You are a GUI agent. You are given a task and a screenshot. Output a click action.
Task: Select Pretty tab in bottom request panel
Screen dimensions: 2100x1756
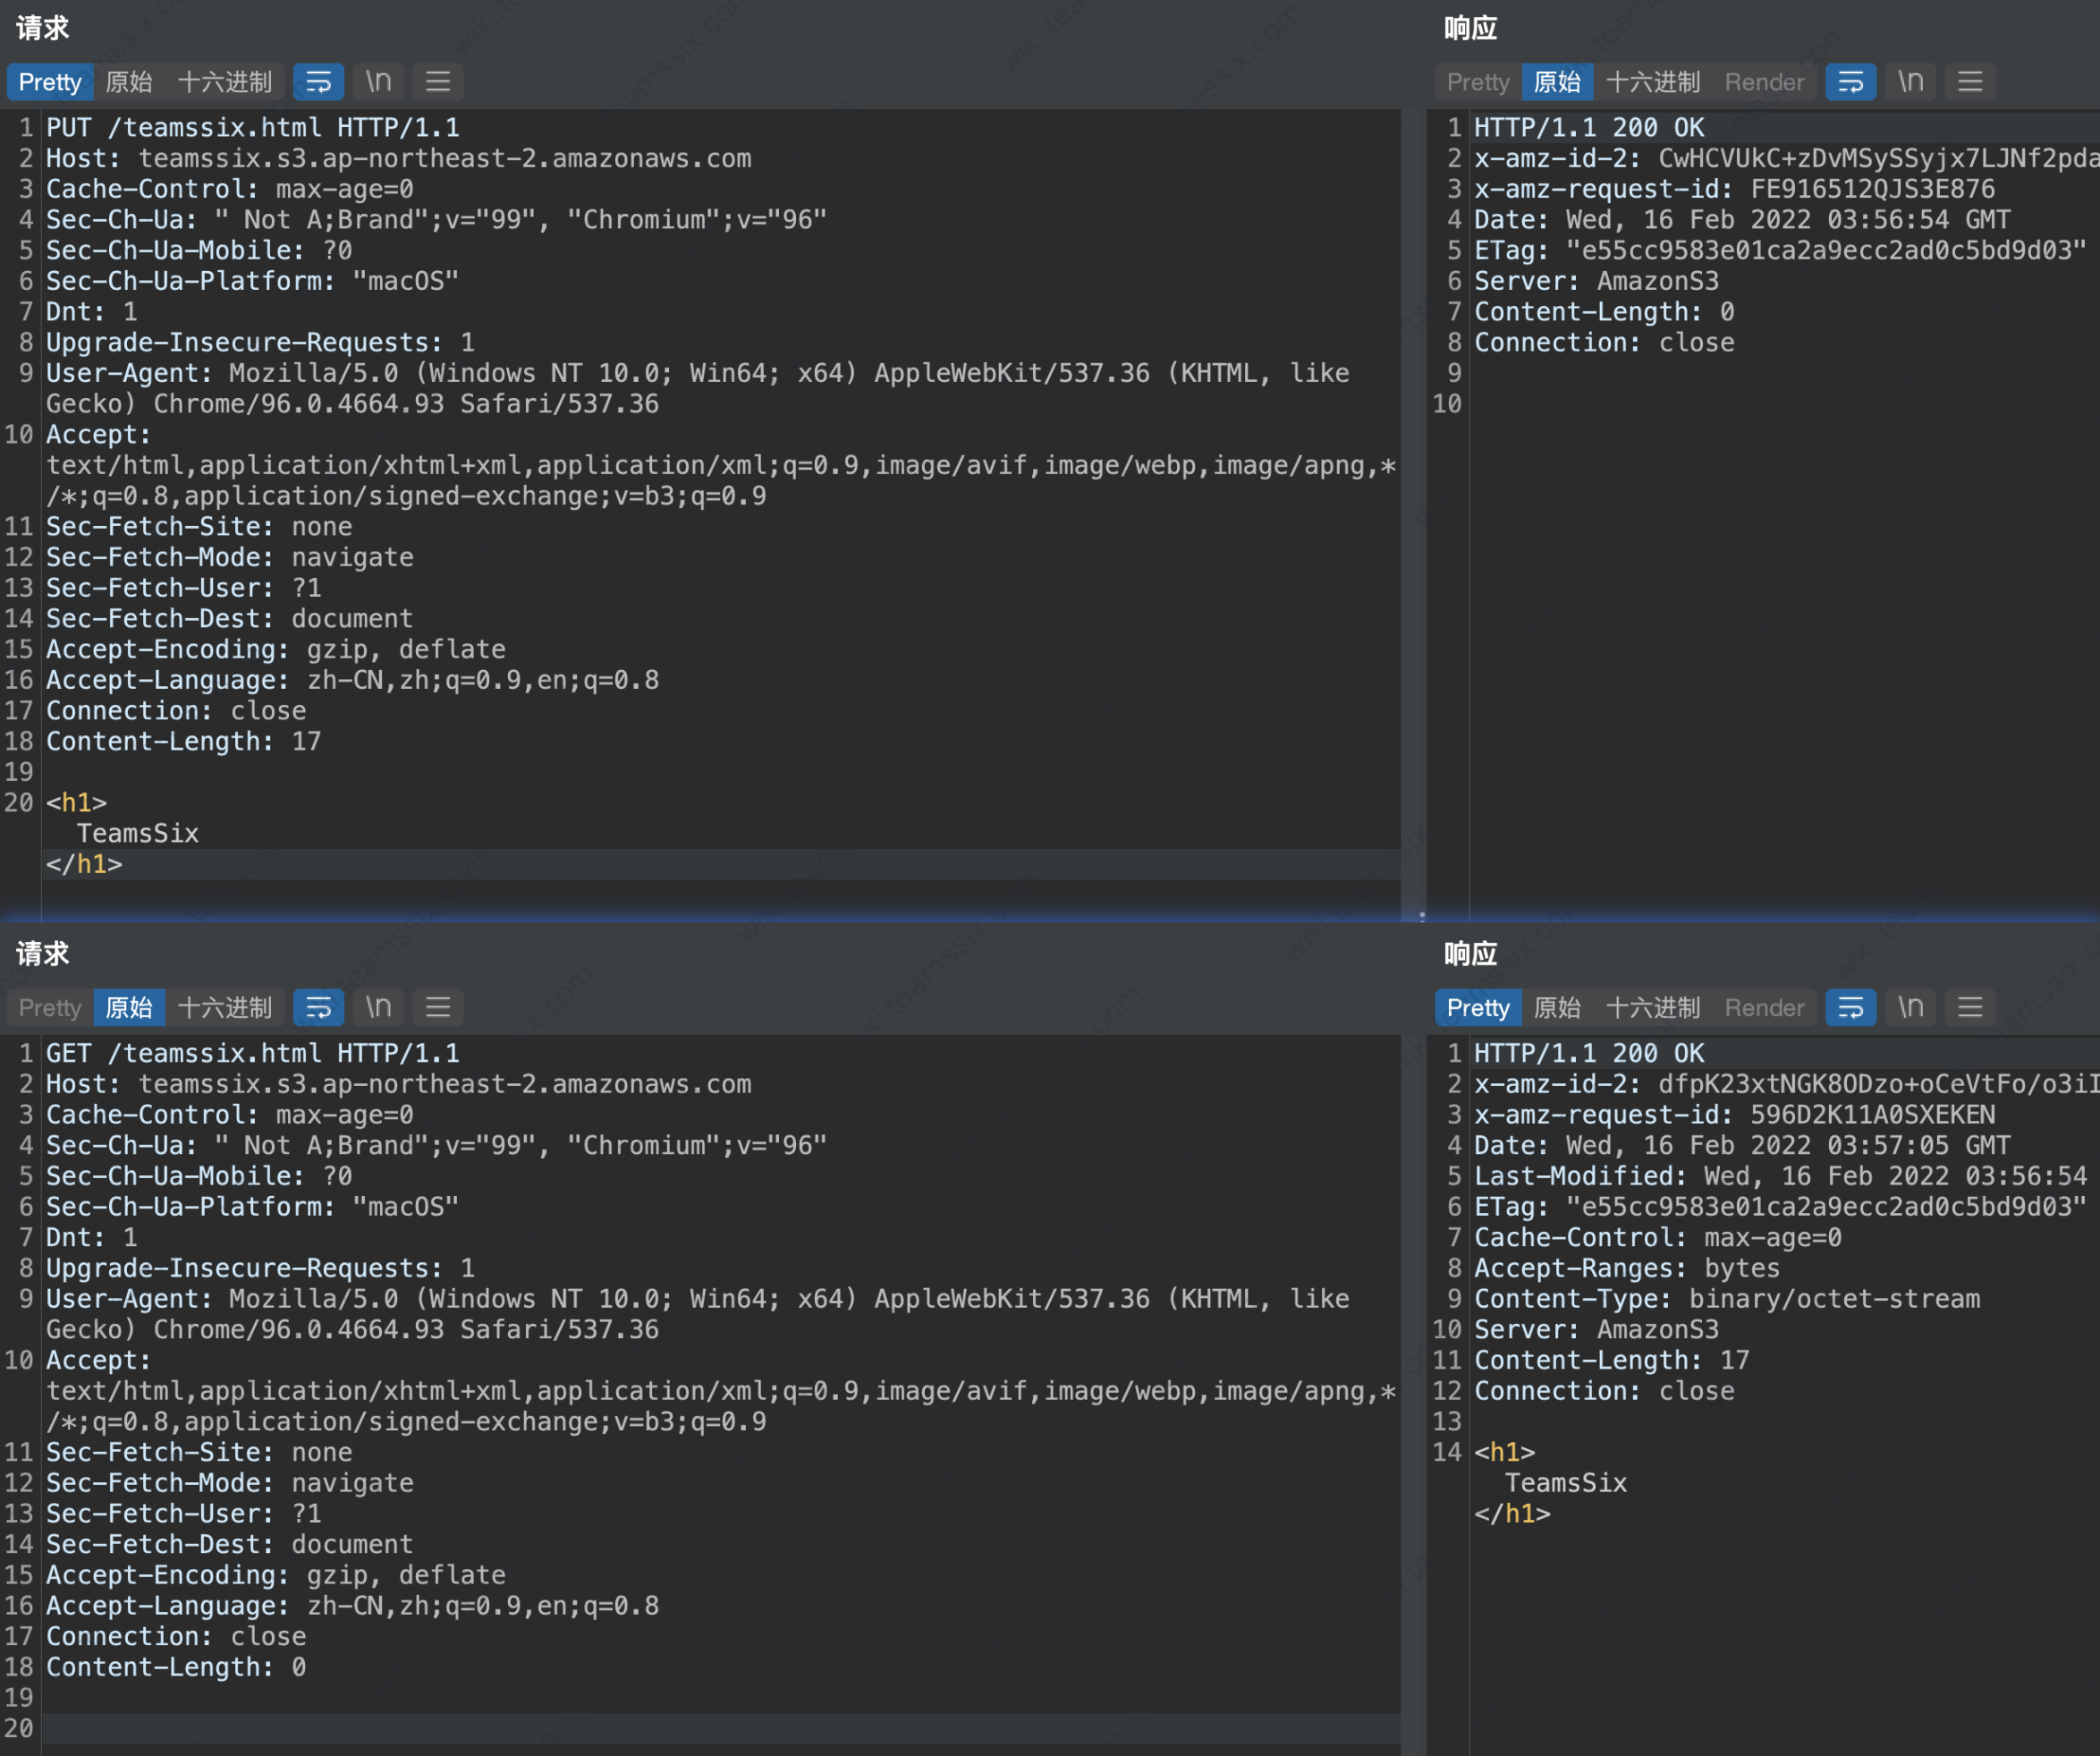point(50,1008)
